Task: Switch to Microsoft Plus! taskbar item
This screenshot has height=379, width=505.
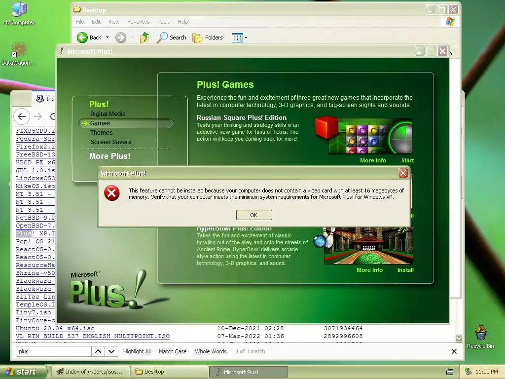Action: tap(249, 372)
